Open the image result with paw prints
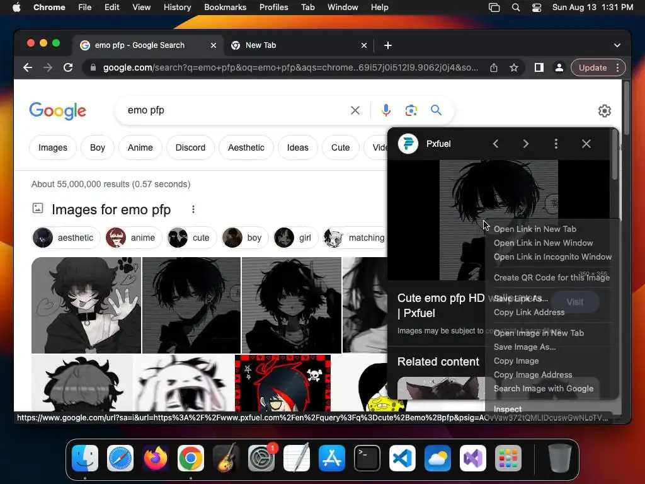645x484 pixels. [x=86, y=305]
